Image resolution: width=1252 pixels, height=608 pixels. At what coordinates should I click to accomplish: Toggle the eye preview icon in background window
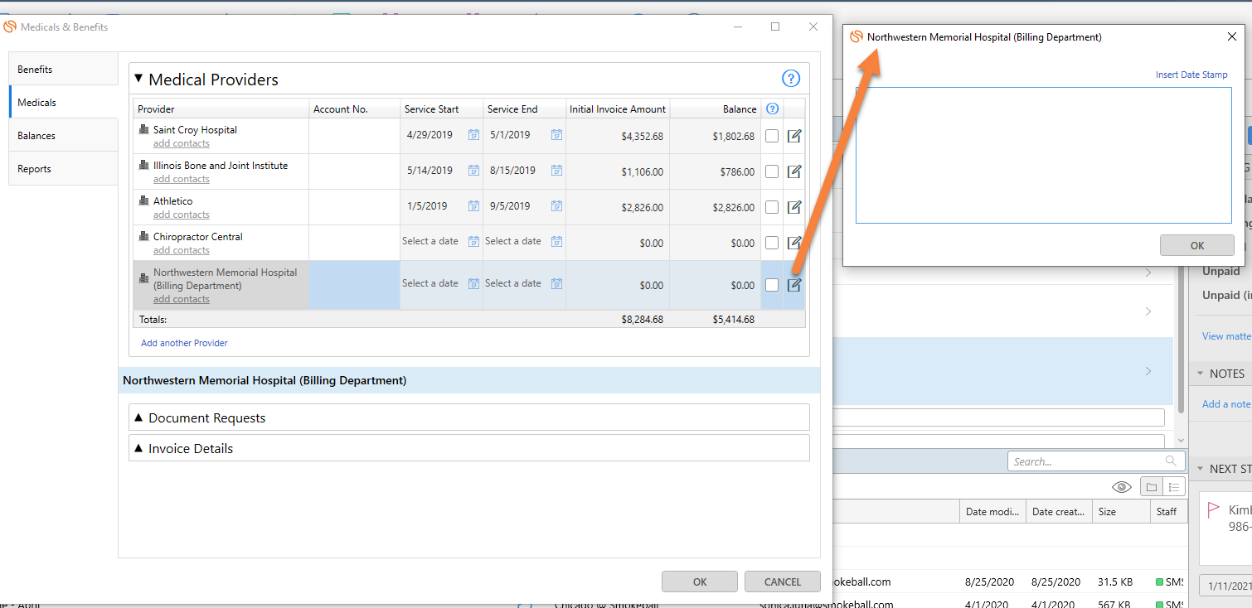[1121, 487]
